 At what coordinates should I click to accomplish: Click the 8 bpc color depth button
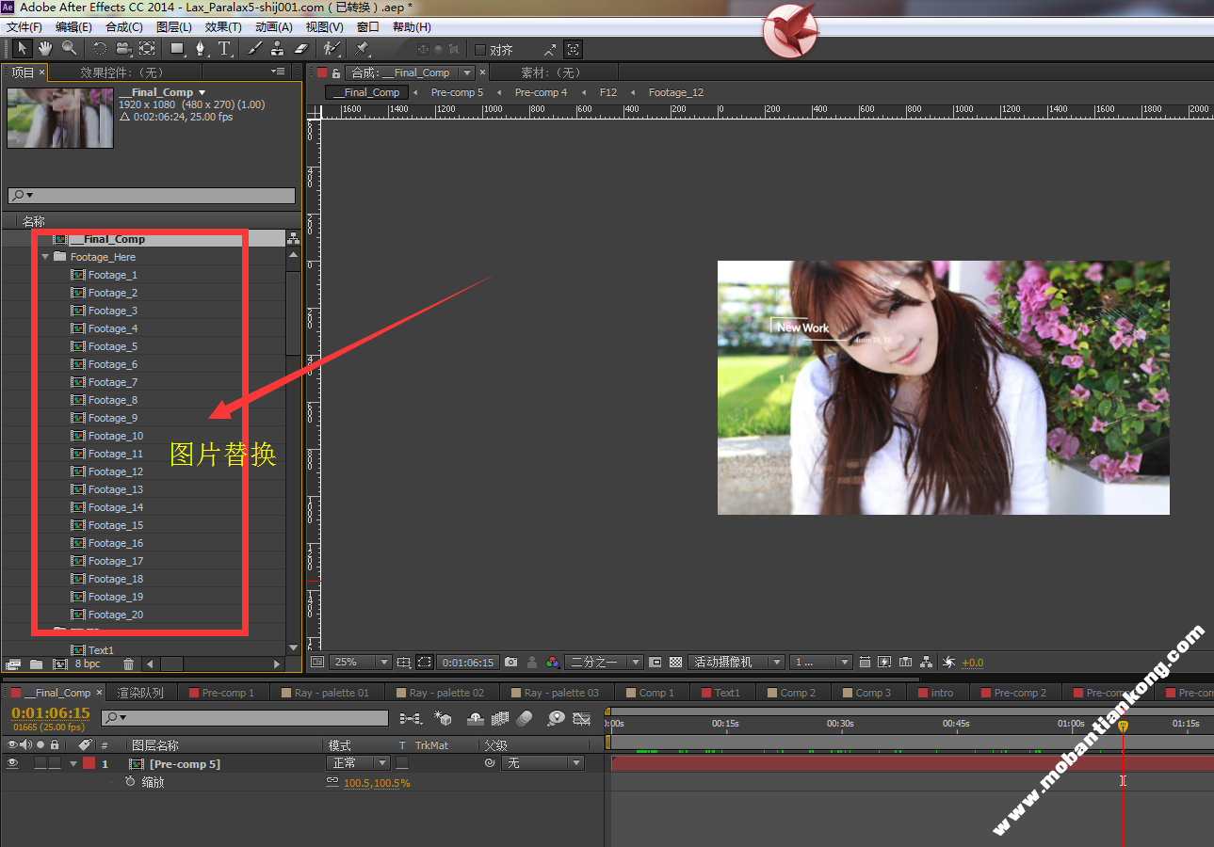point(88,664)
